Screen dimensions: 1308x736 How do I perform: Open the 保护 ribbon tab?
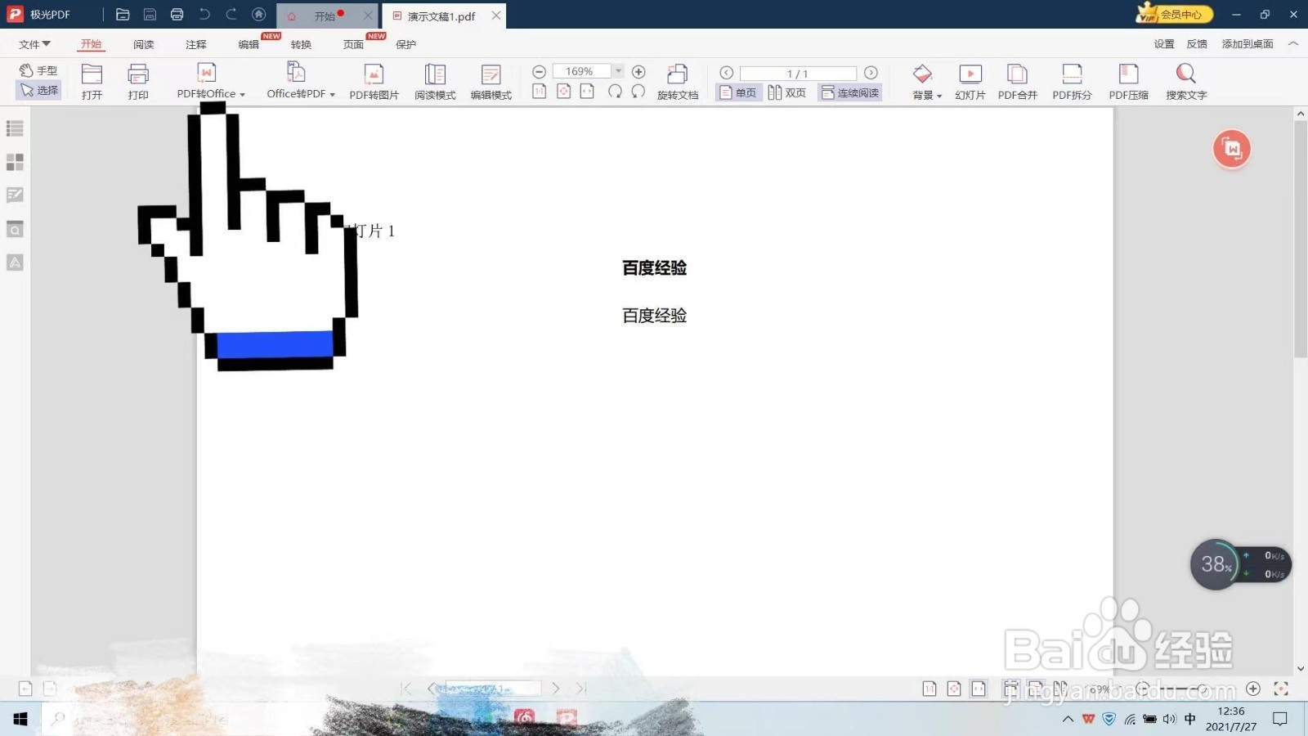405,44
